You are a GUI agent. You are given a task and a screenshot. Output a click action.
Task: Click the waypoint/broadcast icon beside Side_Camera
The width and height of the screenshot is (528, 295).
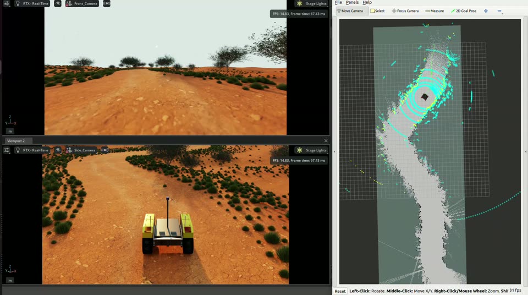click(105, 150)
